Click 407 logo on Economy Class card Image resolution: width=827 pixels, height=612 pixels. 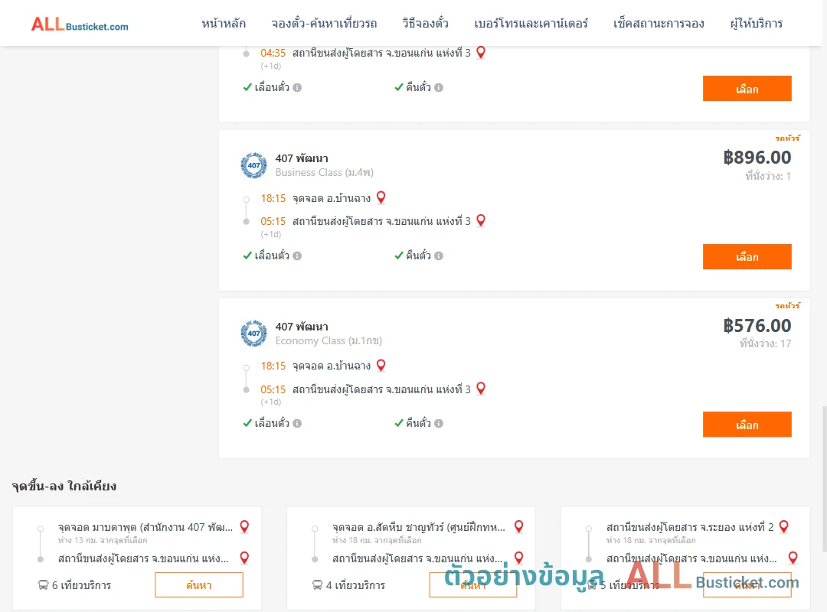(x=253, y=334)
